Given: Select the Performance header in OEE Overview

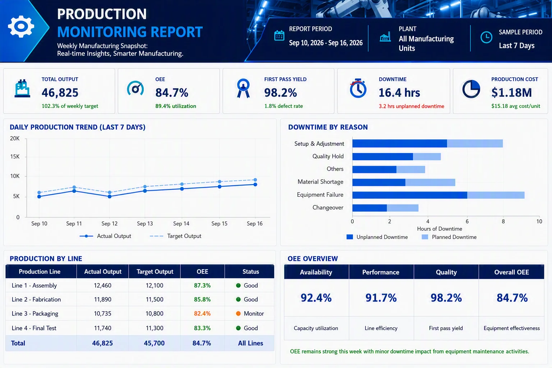Looking at the screenshot, I should point(381,272).
